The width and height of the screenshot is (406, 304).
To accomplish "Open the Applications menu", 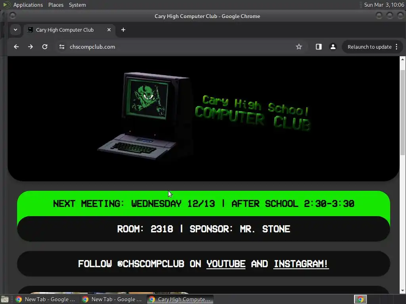I will [28, 5].
